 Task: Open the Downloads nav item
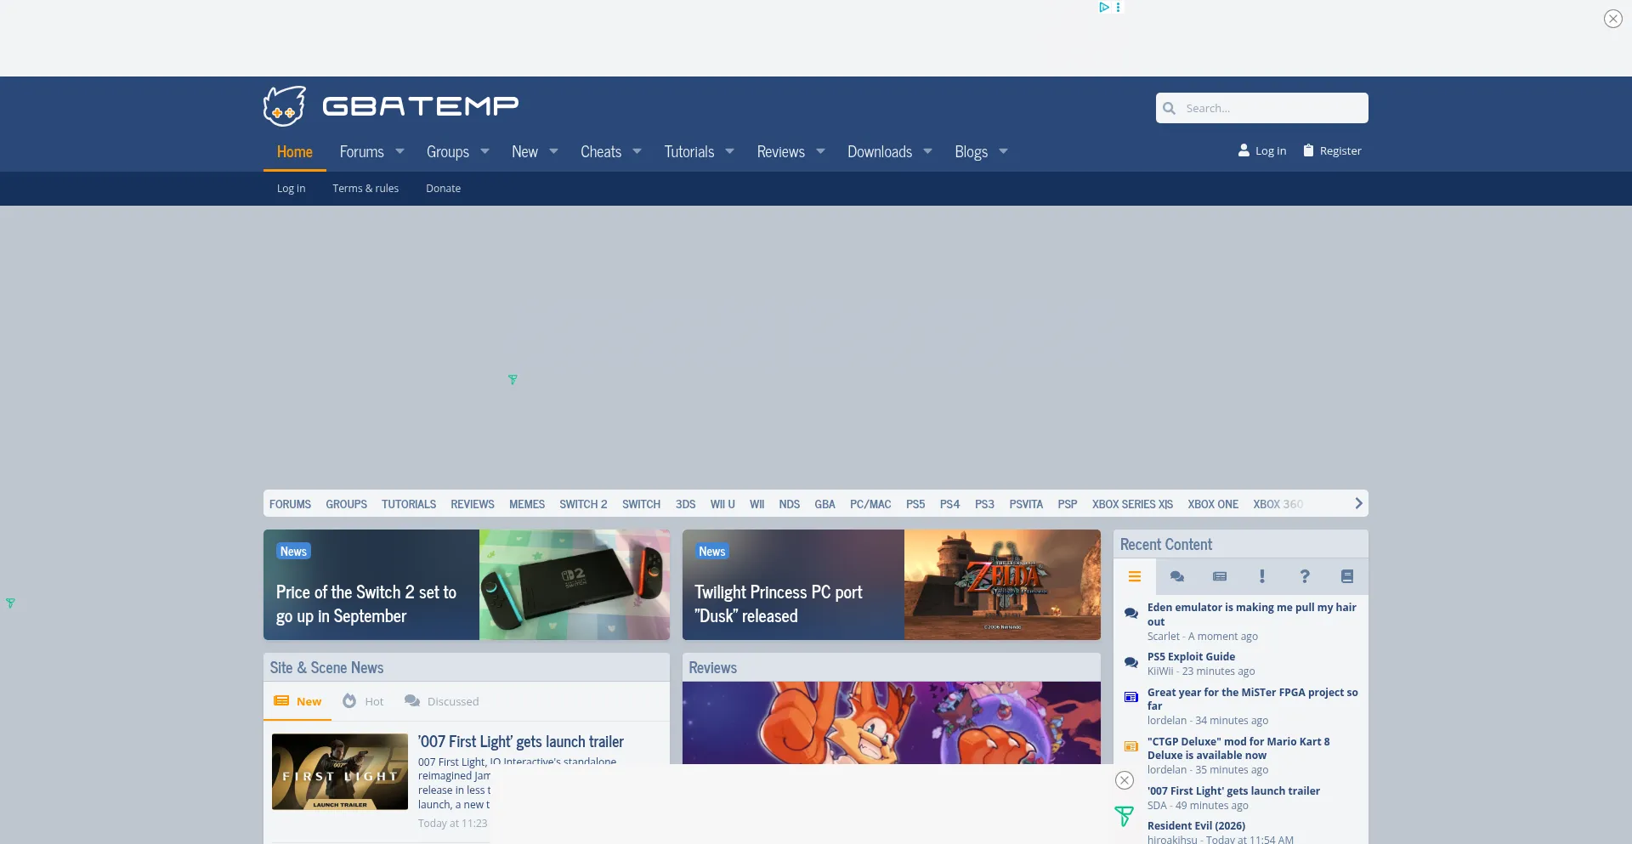pos(880,151)
